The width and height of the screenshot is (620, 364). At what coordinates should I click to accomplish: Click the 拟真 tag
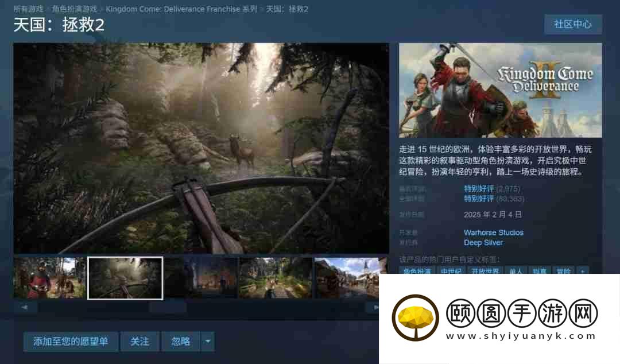tap(539, 270)
